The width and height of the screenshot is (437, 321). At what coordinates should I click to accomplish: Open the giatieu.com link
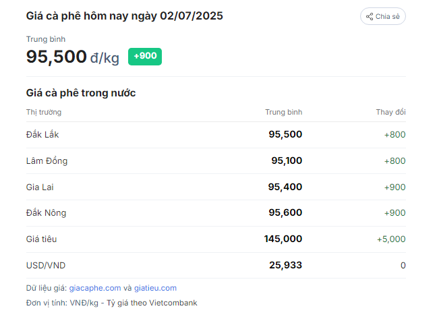pyautogui.click(x=155, y=288)
